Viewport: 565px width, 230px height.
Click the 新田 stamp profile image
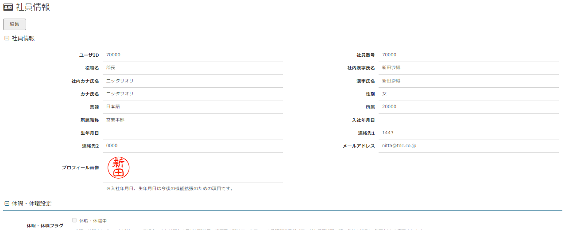point(119,168)
